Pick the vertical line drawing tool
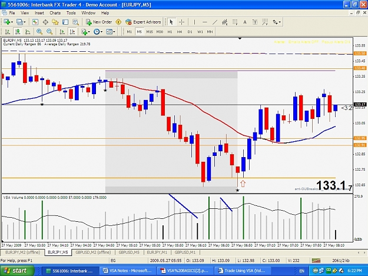The width and height of the screenshot is (368, 276). pos(194,22)
